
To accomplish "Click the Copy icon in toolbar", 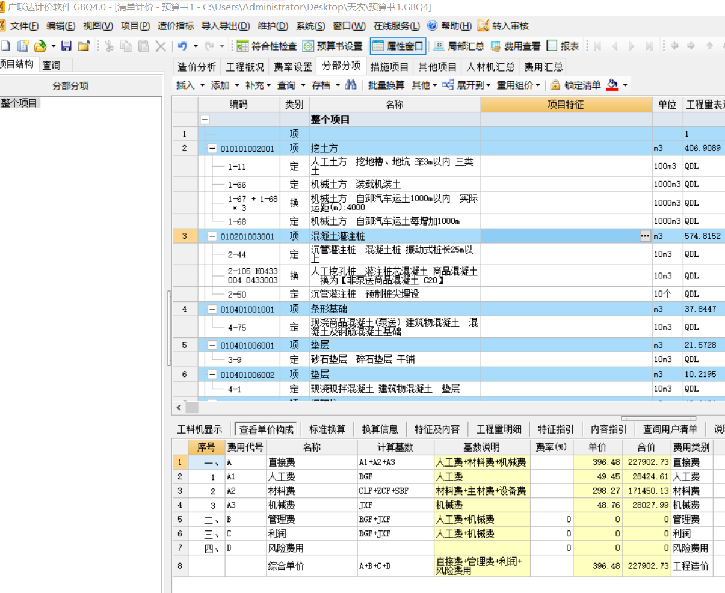I will click(126, 46).
